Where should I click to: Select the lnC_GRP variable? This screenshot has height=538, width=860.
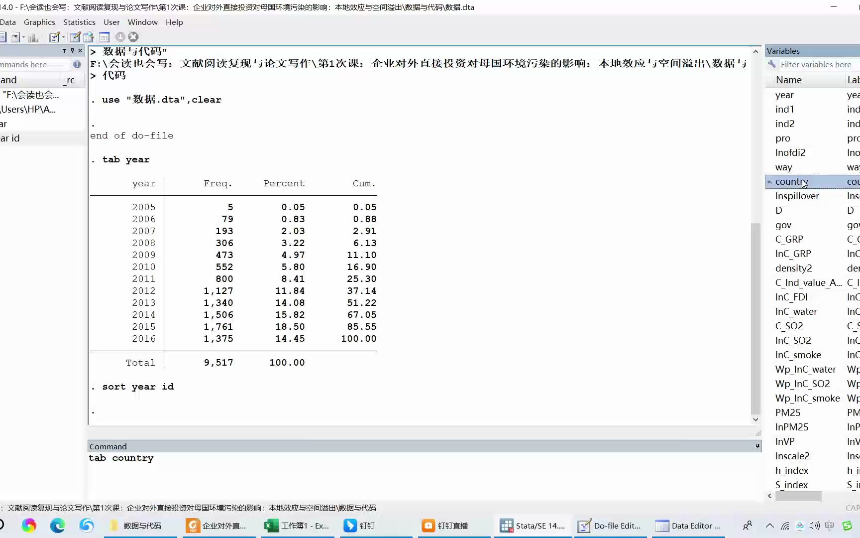pyautogui.click(x=793, y=254)
